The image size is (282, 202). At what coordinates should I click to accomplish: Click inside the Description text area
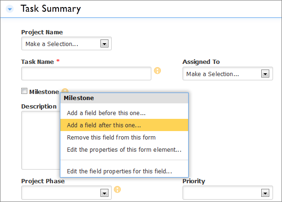pyautogui.click(x=41, y=140)
